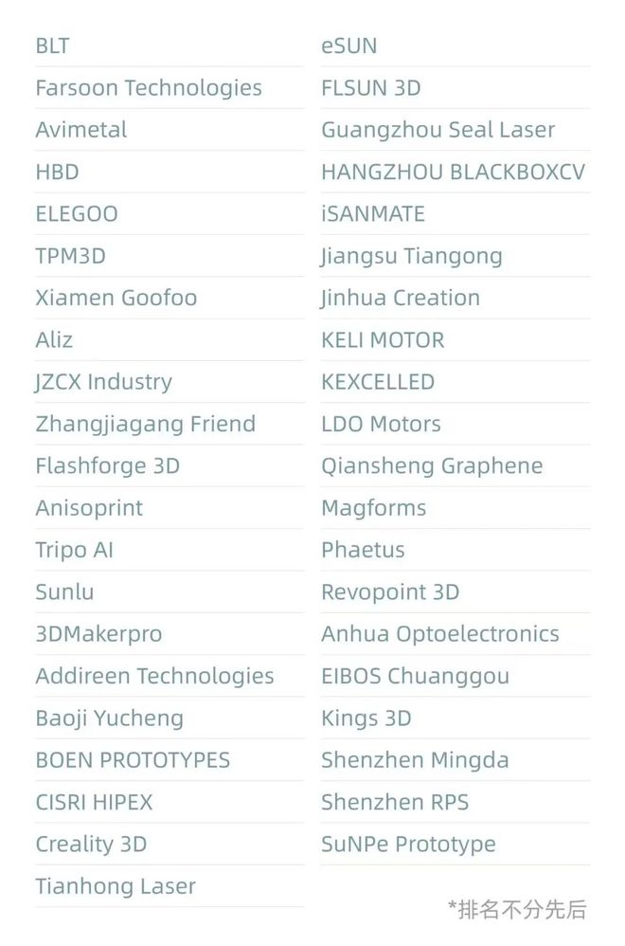Click on LDO Motors
Viewport: 625px width, 946px height.
(x=381, y=424)
